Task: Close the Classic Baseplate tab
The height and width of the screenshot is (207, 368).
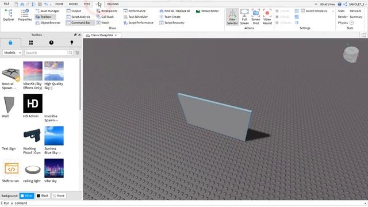Action: (x=116, y=35)
